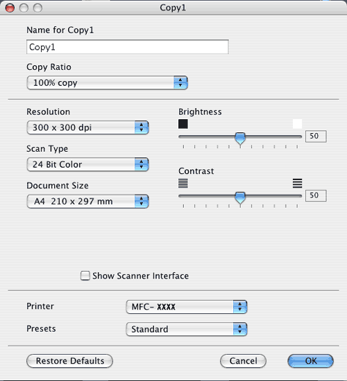Click the low contrast gray lines icon
The image size is (347, 381).
(183, 183)
